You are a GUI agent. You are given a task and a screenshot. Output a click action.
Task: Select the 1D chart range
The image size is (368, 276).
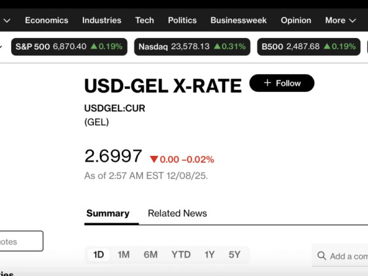[x=98, y=255]
